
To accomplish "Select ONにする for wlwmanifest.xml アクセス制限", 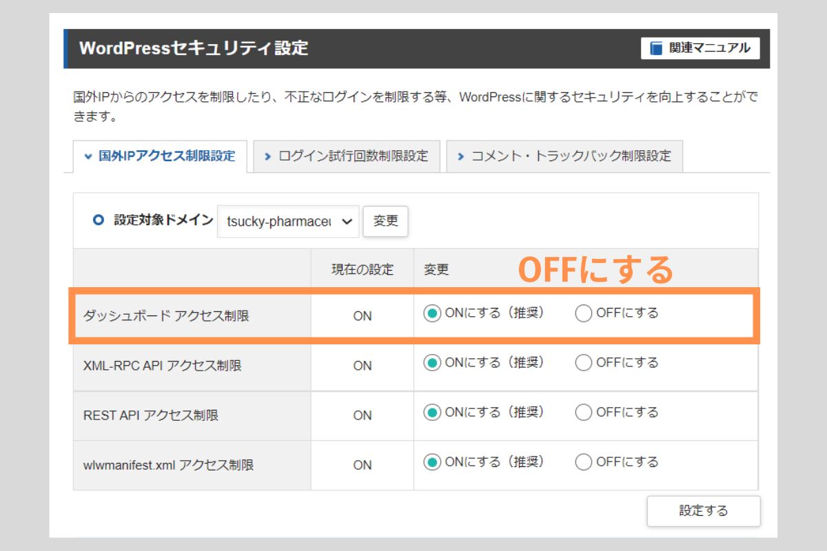I will pyautogui.click(x=432, y=462).
